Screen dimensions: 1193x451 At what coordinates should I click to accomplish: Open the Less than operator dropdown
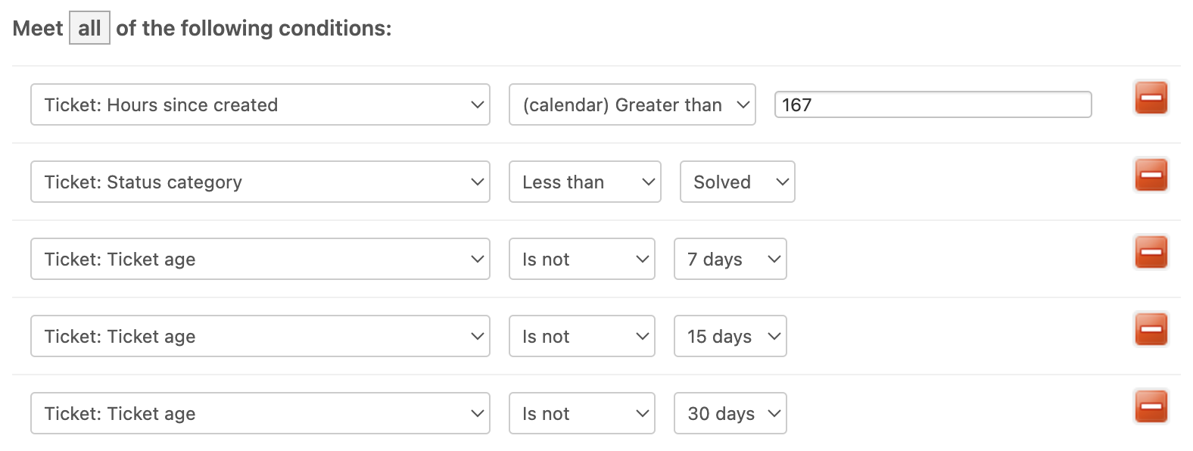[585, 182]
